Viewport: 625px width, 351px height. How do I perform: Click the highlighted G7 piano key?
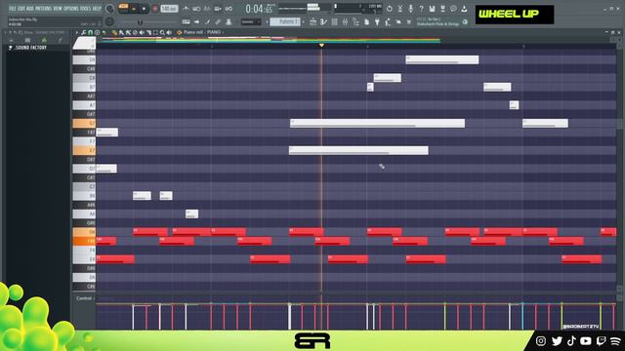[84, 124]
